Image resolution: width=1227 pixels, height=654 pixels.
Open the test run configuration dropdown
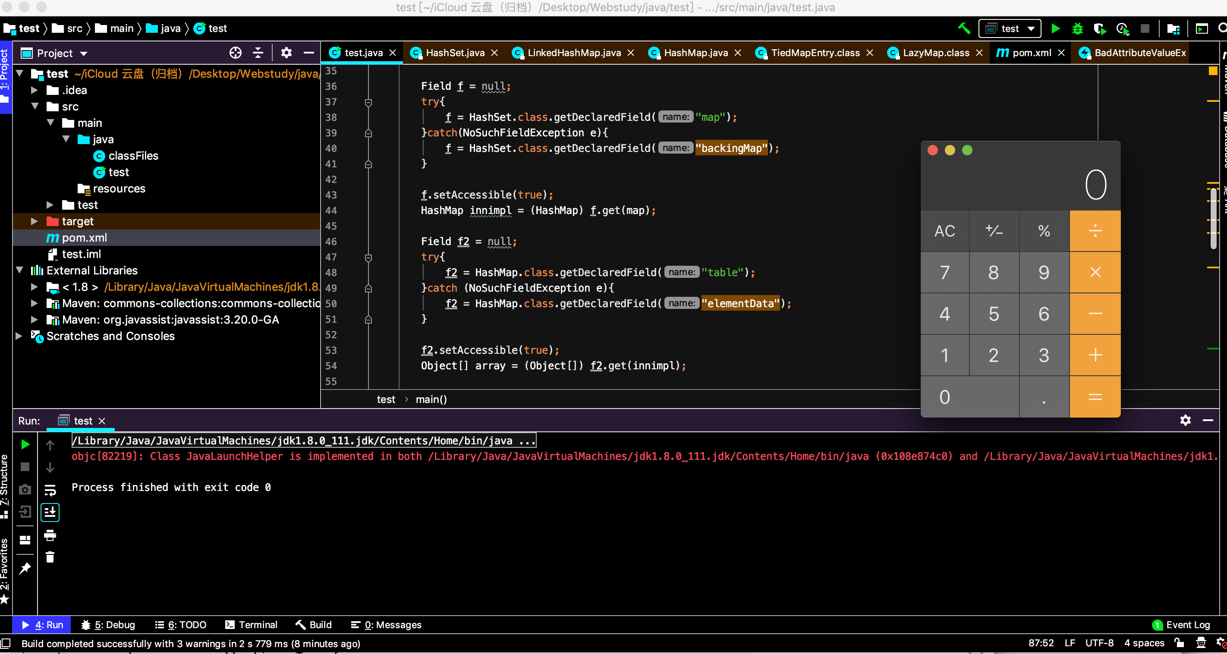pyautogui.click(x=1009, y=28)
